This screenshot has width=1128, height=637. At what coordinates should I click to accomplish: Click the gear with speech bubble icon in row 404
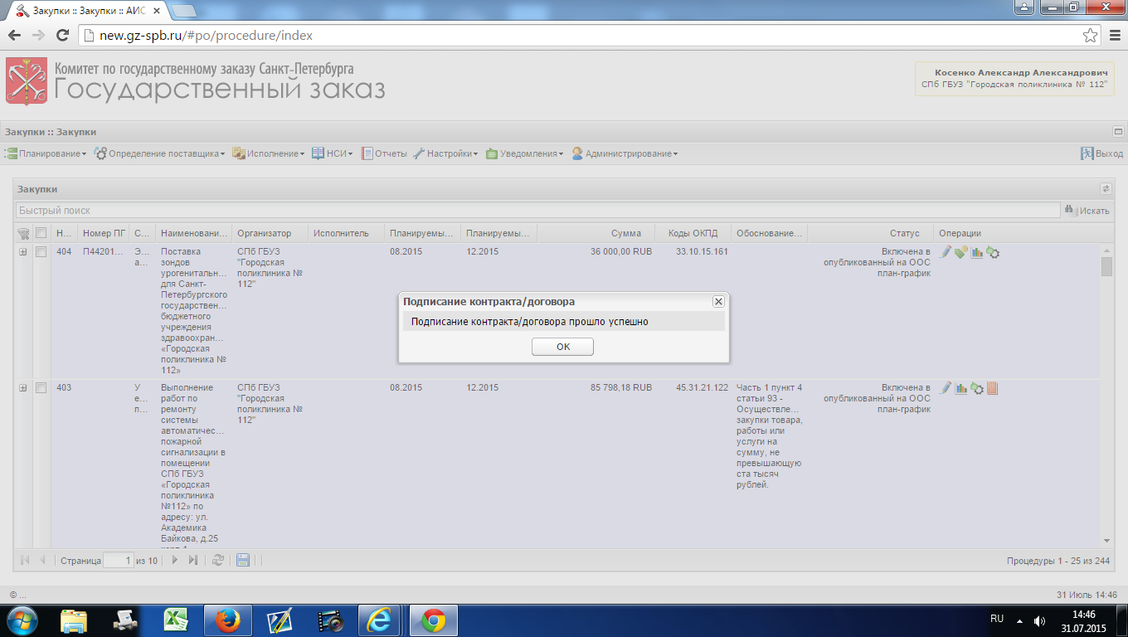(993, 252)
